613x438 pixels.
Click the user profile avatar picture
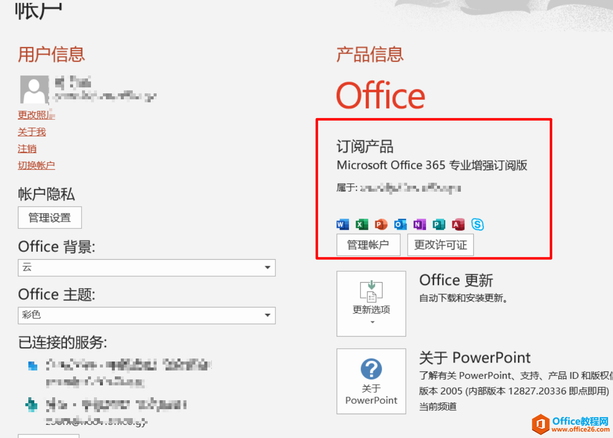(34, 89)
